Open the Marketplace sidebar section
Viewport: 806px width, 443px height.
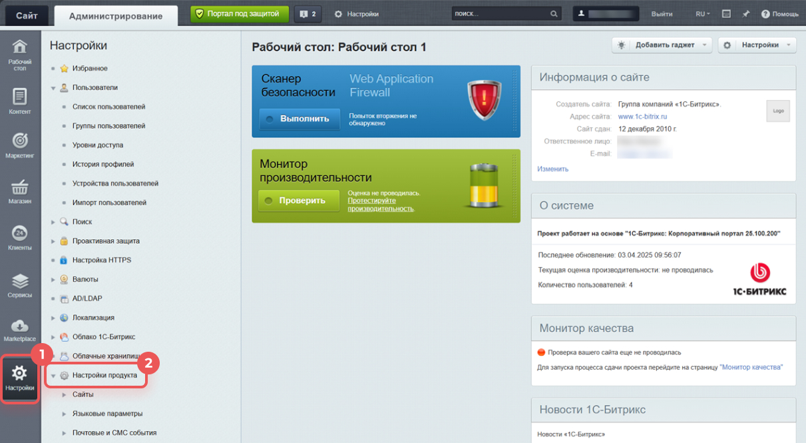tap(20, 330)
